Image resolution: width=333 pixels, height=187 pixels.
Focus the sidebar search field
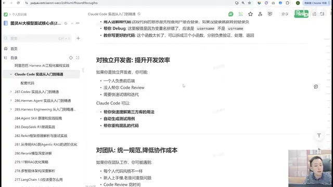pos(37,38)
